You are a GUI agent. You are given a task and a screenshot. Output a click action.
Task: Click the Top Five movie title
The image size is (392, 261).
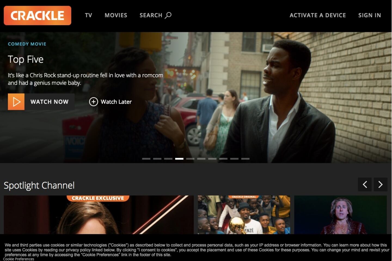[26, 59]
